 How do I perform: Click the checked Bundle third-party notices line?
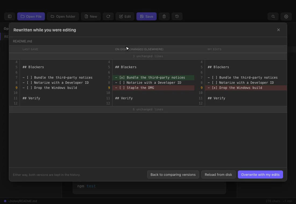pos(153,77)
